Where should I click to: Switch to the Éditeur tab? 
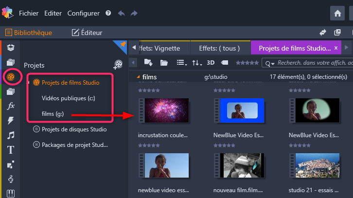[x=87, y=33]
